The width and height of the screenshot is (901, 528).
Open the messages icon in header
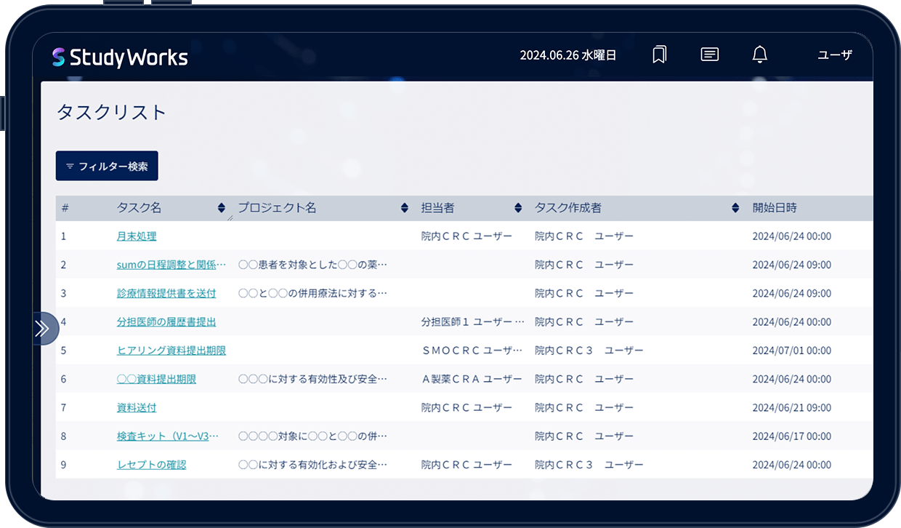click(710, 55)
